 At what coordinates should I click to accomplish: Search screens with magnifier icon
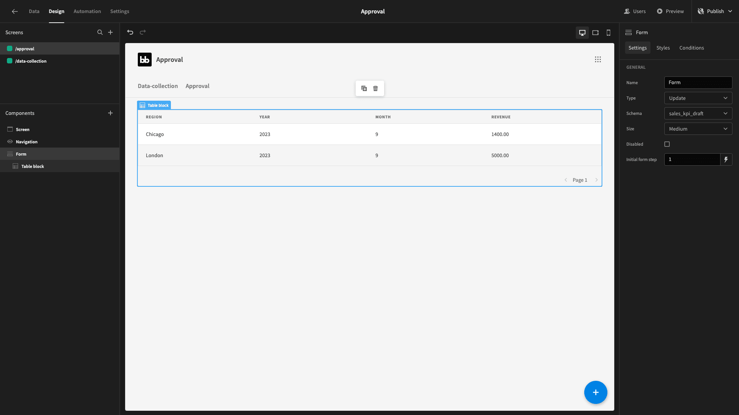100,32
